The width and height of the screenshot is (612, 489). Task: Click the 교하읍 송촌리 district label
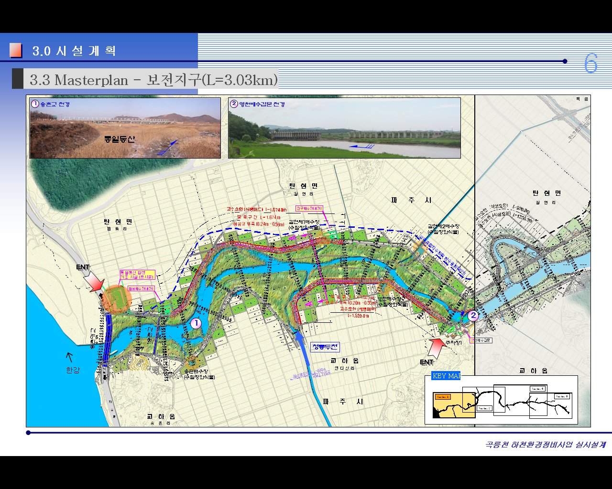click(161, 419)
